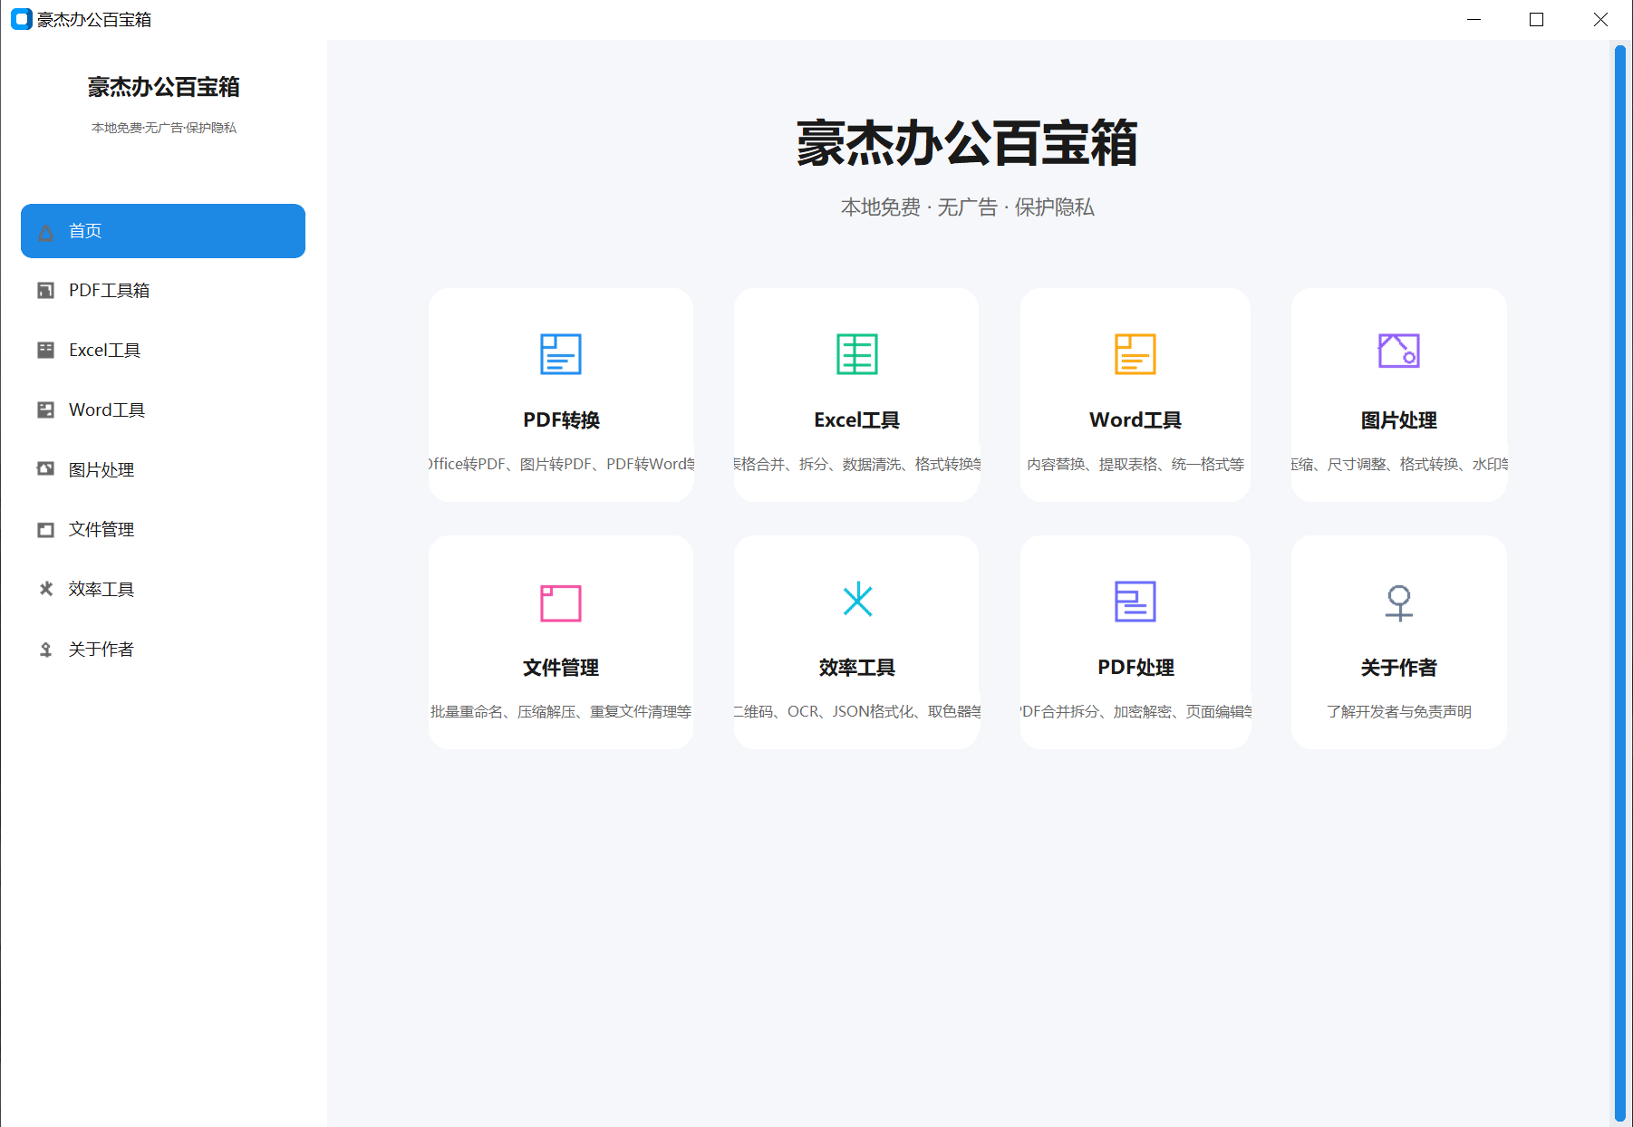Open the 图片处理 card title
1633x1127 pixels.
[1399, 420]
